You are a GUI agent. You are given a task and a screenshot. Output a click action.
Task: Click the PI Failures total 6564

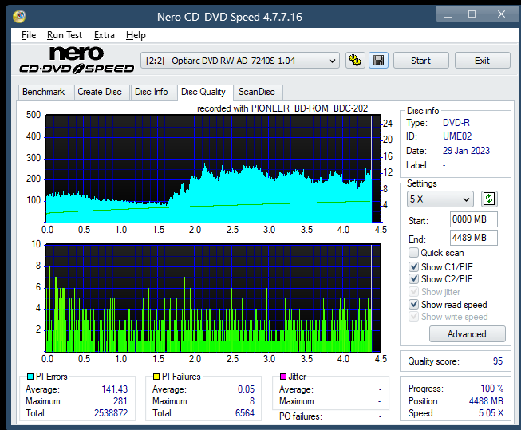tap(245, 413)
